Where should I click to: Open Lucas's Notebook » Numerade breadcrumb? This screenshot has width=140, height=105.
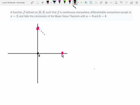click(13, 3)
